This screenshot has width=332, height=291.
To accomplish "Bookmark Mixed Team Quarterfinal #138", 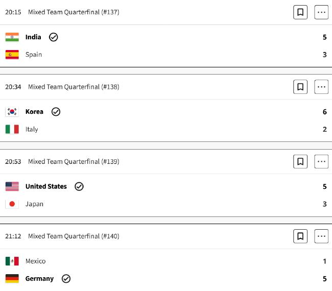I will (300, 87).
